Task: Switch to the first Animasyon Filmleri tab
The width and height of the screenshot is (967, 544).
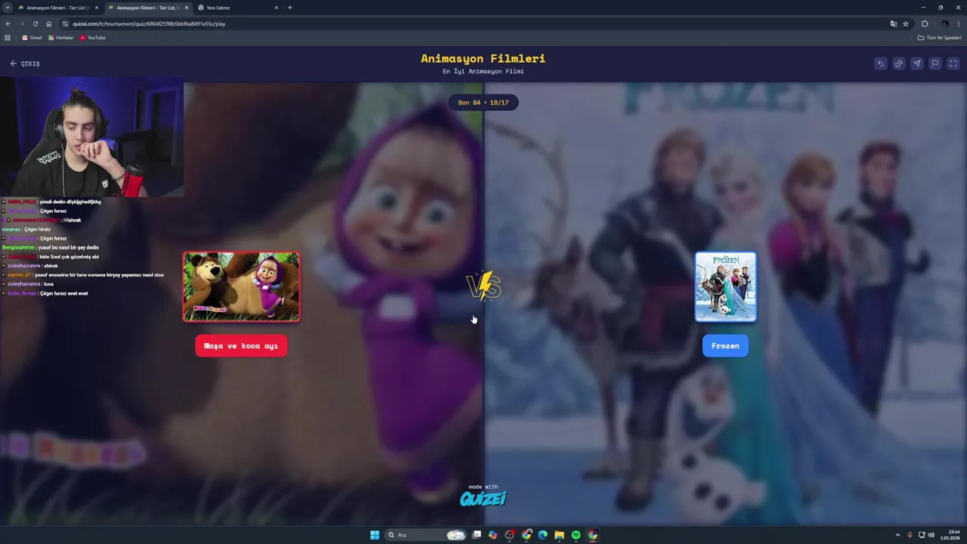Action: [57, 8]
